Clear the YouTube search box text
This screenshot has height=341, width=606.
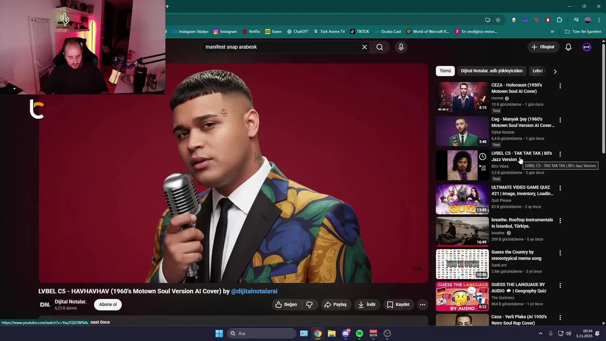point(365,47)
